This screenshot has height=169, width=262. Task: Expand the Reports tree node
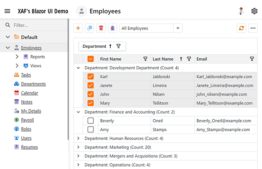pos(17,57)
